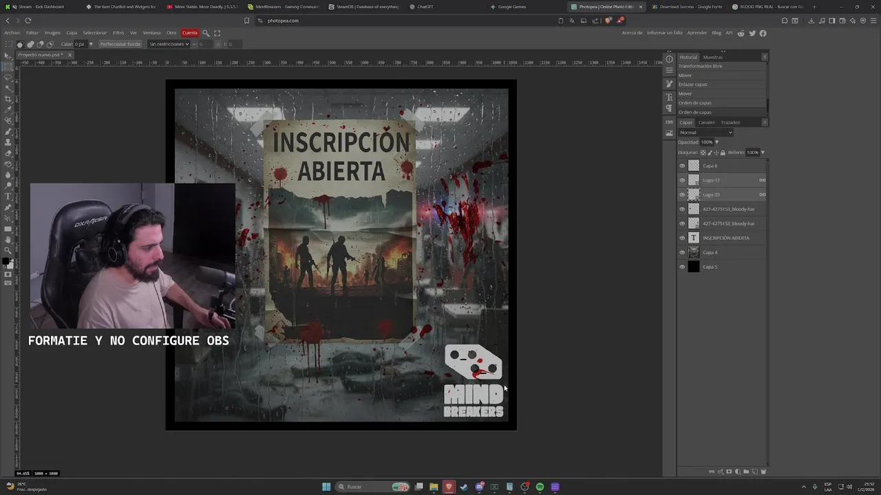881x495 pixels.
Task: Select the Brush tool
Action: point(8,131)
